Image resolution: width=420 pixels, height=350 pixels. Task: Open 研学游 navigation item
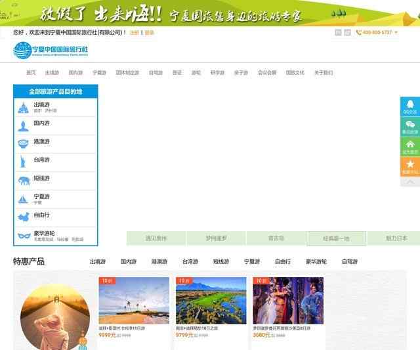pos(217,73)
